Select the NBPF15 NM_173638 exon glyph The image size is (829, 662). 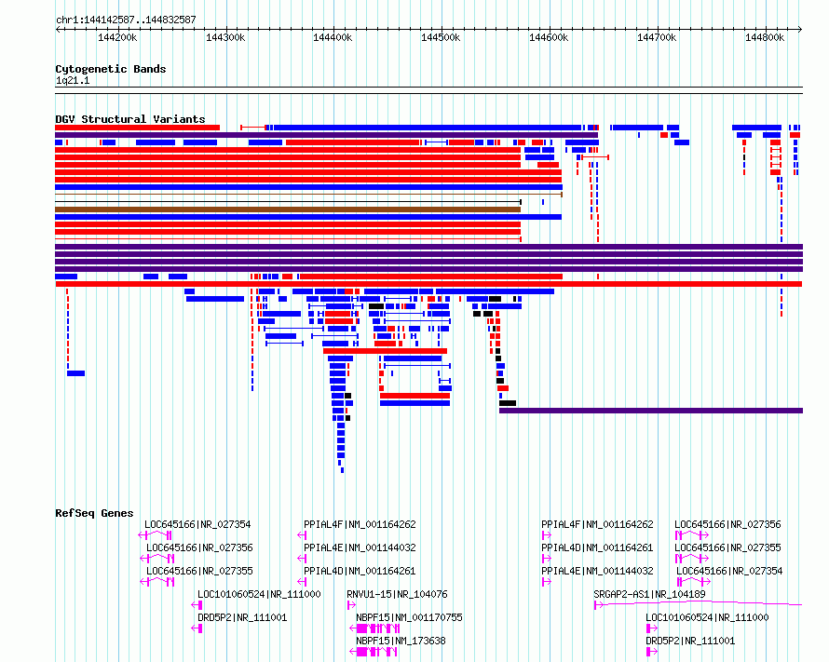point(374,652)
